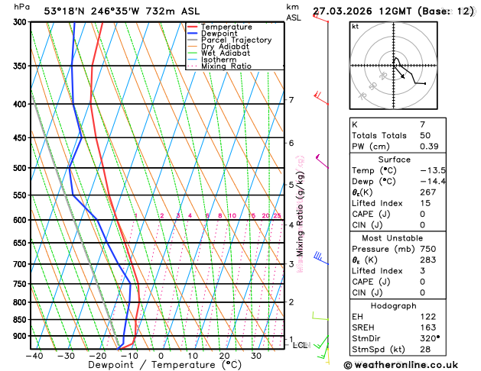Select the Dewpoint legend entry
The width and height of the screenshot is (481, 371).
coord(219,34)
